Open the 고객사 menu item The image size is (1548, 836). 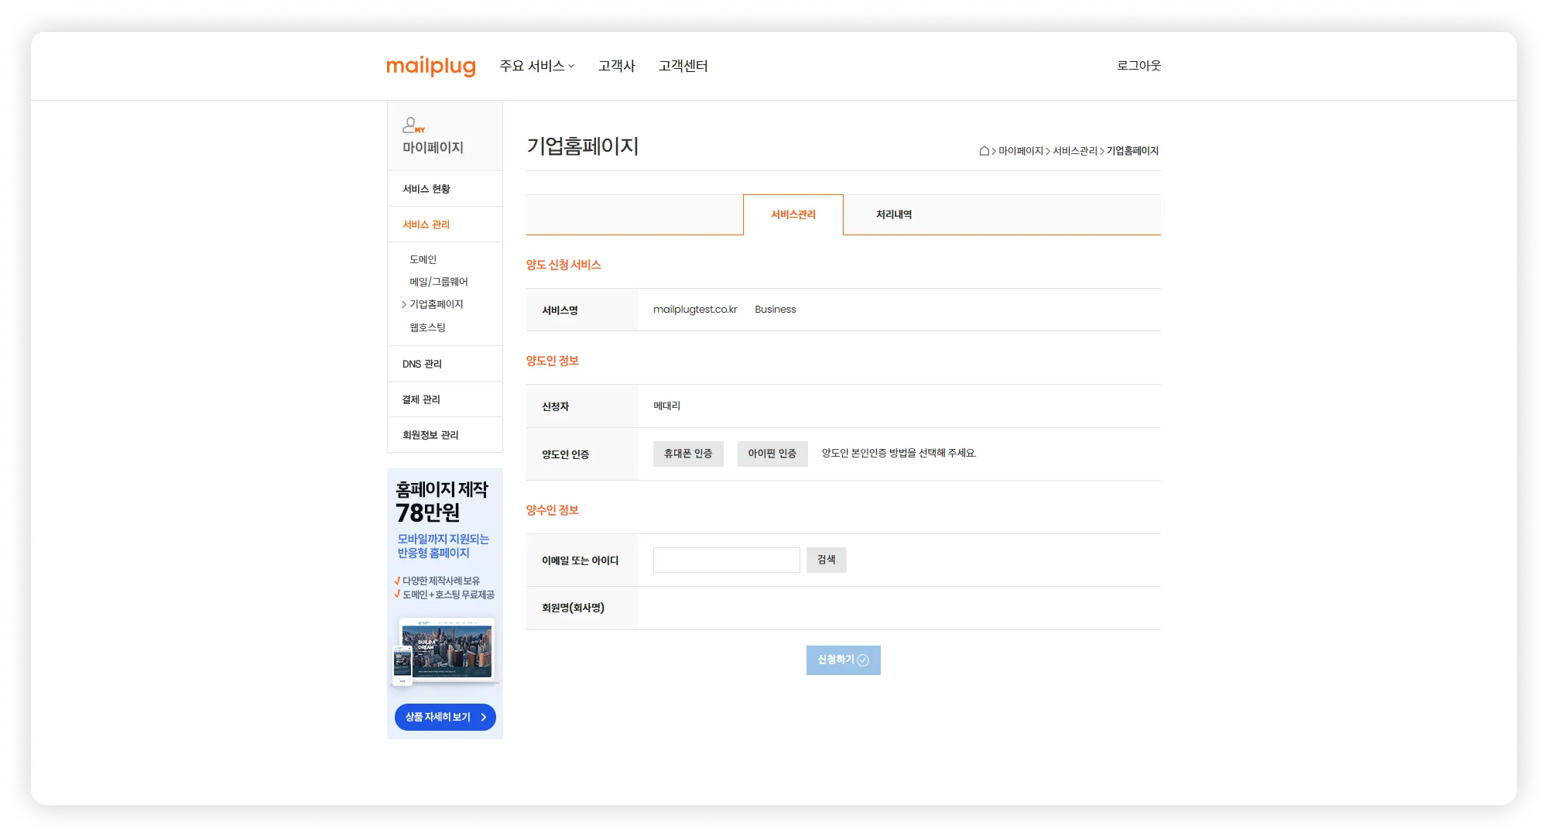coord(616,66)
